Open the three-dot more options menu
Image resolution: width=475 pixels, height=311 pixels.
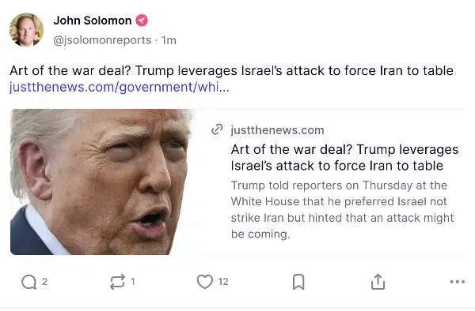(458, 282)
